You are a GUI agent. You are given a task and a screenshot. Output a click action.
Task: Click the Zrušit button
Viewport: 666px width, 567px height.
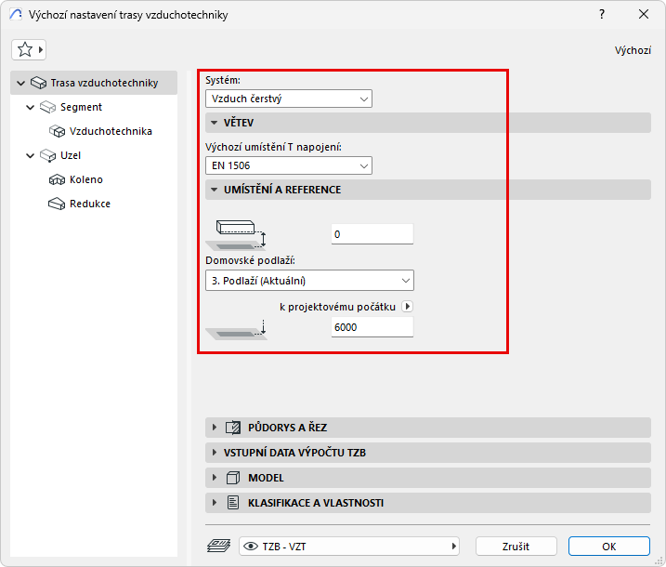pyautogui.click(x=516, y=547)
